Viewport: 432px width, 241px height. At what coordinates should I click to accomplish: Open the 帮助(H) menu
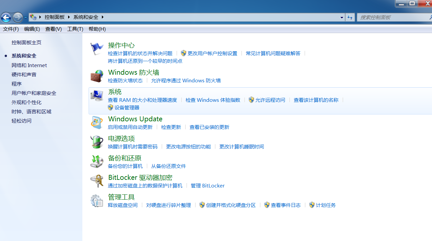tap(97, 29)
